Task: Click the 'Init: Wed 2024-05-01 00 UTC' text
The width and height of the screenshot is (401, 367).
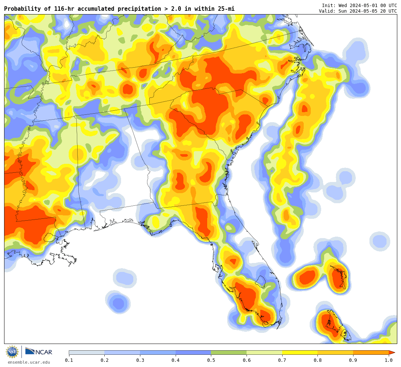Action: click(x=359, y=5)
